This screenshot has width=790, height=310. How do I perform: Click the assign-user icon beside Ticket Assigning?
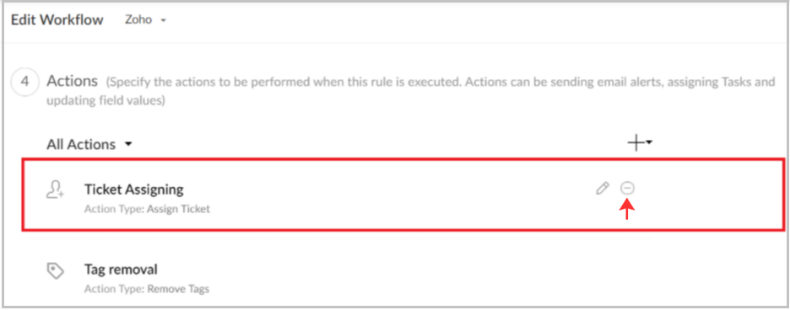pos(54,190)
